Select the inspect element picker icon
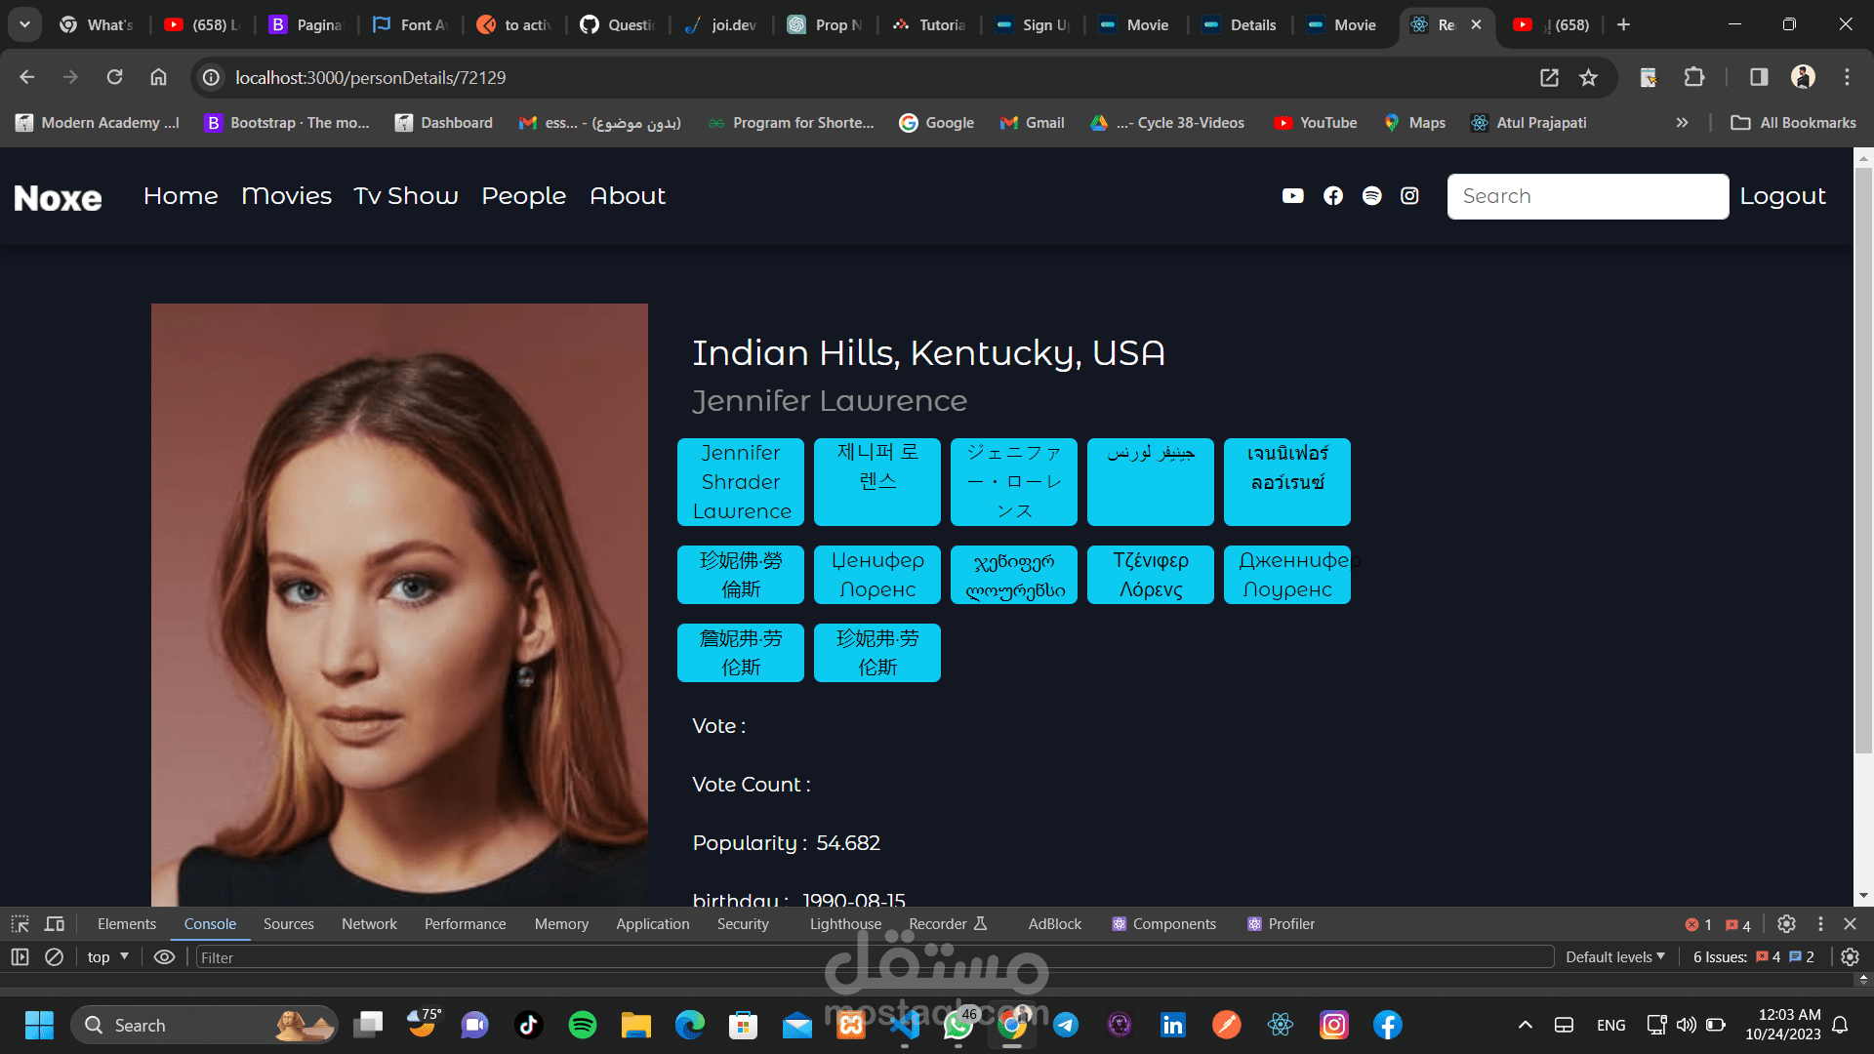The image size is (1874, 1054). click(20, 924)
